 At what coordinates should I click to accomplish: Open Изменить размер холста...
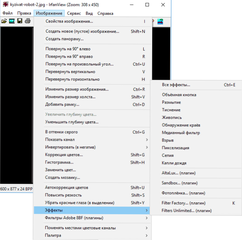tap(92, 97)
